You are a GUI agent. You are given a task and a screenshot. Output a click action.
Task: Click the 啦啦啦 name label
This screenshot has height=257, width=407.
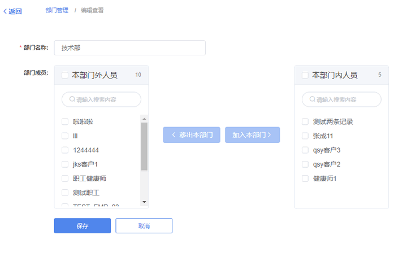tap(83, 121)
